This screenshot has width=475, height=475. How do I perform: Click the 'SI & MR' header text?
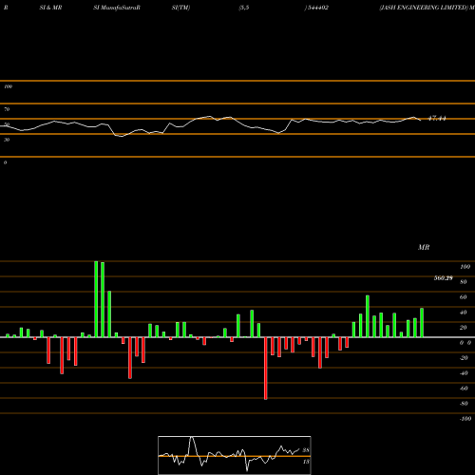(x=50, y=8)
